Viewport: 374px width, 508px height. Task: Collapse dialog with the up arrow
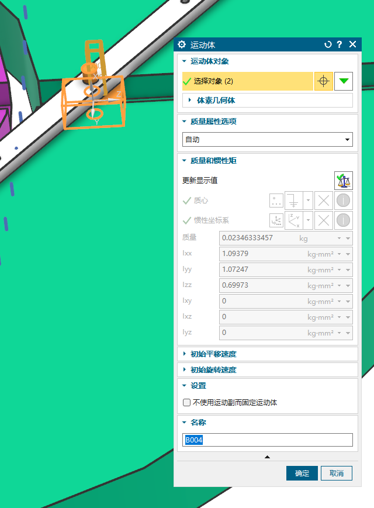tap(267, 457)
